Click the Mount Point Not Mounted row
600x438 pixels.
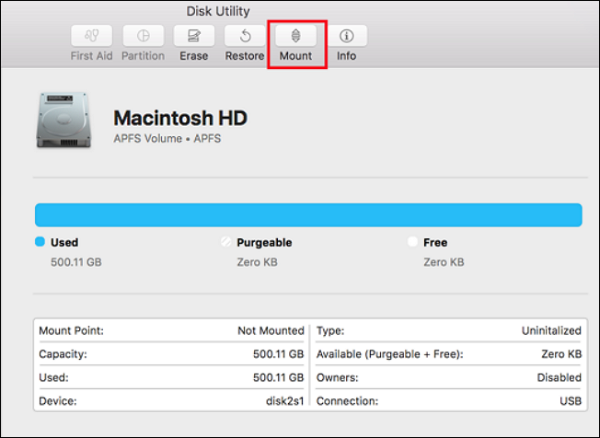coord(171,330)
